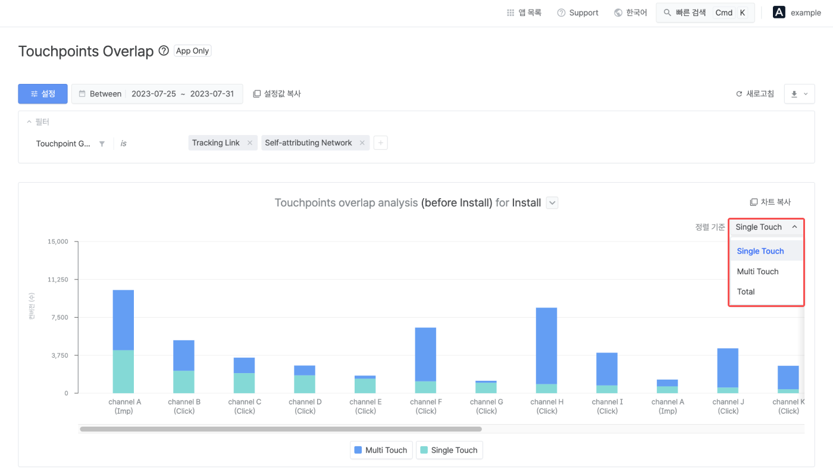The width and height of the screenshot is (833, 476).
Task: Select Total sort option
Action: tap(766, 292)
